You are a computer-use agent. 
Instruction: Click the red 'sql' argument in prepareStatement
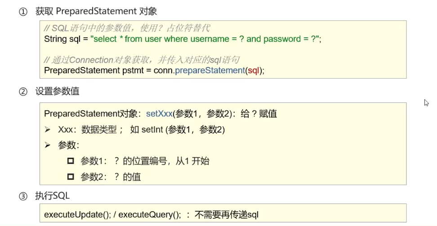click(x=254, y=71)
